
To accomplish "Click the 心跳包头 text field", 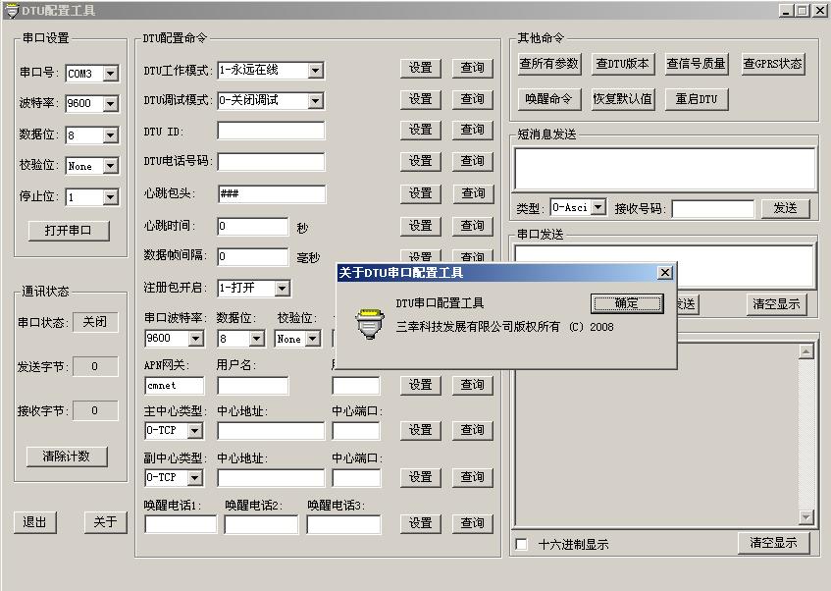I will point(271,194).
